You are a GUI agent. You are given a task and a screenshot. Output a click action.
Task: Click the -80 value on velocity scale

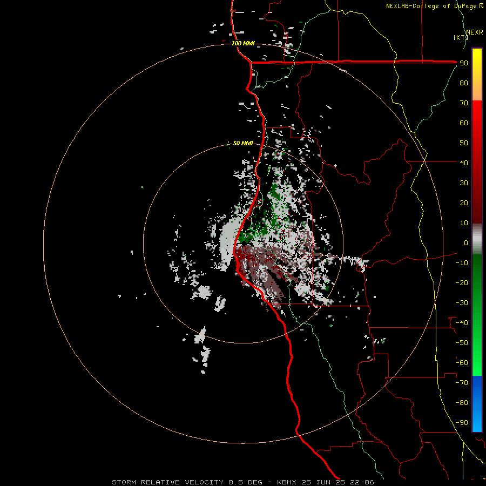click(462, 403)
